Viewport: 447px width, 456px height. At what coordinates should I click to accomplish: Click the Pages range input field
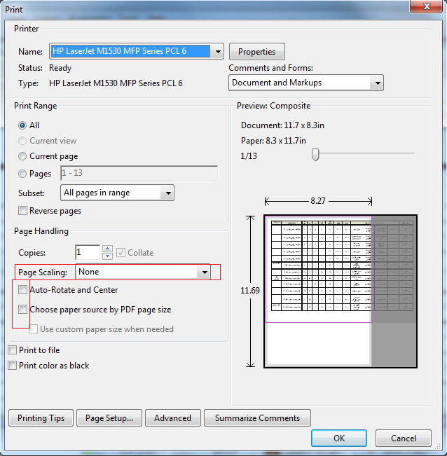(139, 173)
